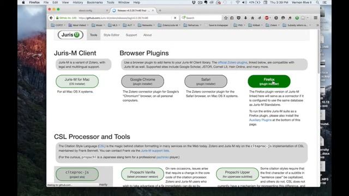
Task: Open the History menu
Action: pos(77,2)
